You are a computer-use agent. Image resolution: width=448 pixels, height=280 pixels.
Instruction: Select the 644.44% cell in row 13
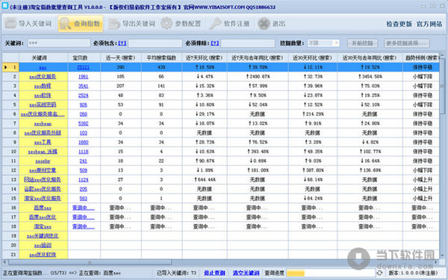coord(205,179)
